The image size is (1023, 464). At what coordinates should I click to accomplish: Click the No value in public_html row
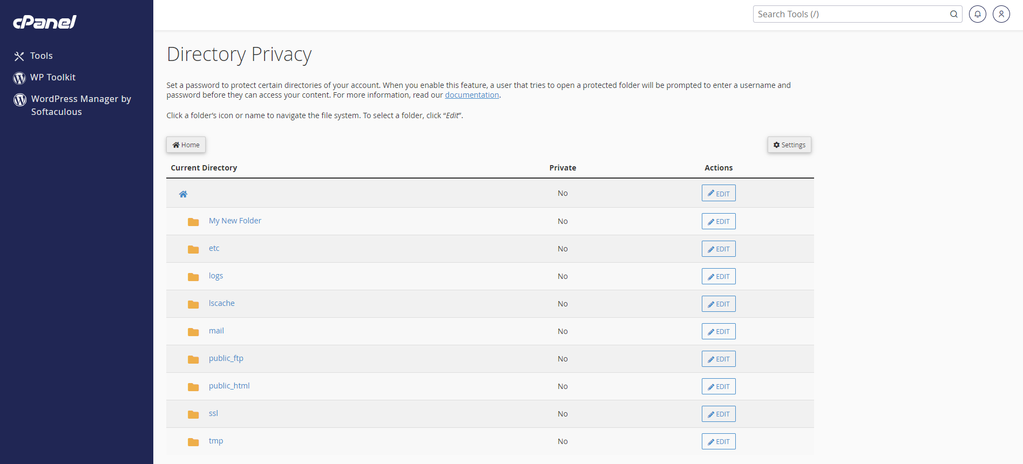[563, 386]
